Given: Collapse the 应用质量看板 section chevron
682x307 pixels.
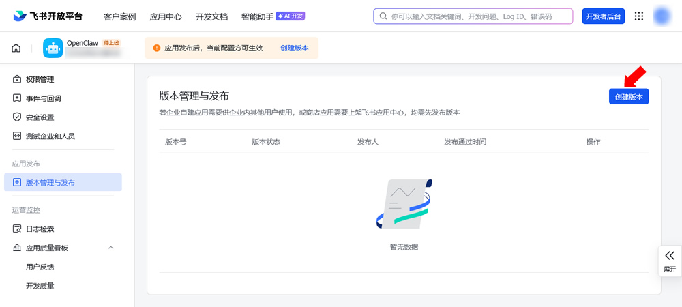Looking at the screenshot, I should (x=111, y=248).
